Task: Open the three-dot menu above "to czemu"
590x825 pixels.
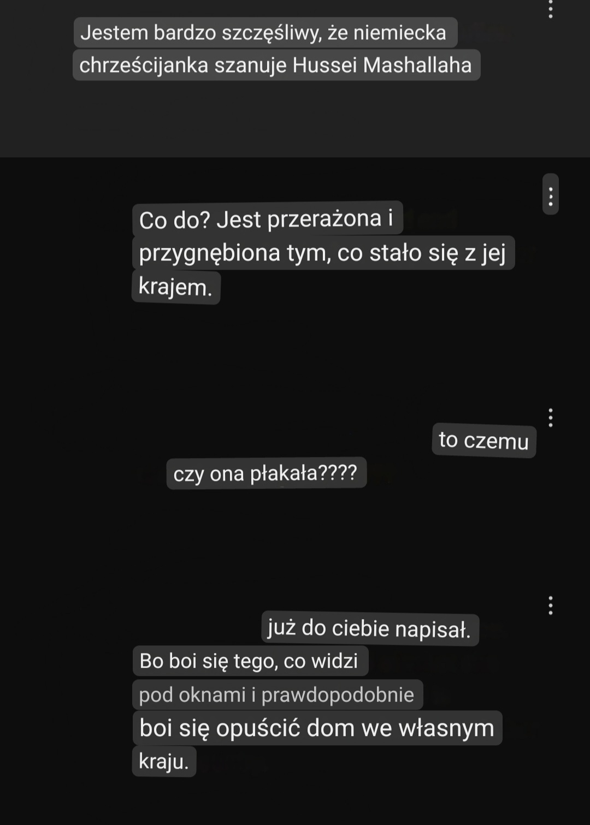Action: click(x=550, y=418)
